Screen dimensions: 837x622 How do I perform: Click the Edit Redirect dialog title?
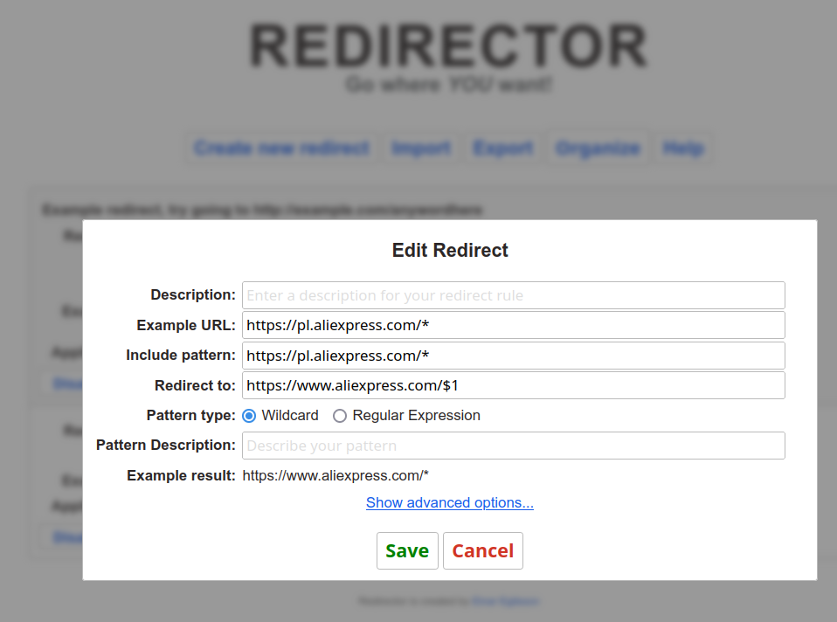(x=450, y=250)
